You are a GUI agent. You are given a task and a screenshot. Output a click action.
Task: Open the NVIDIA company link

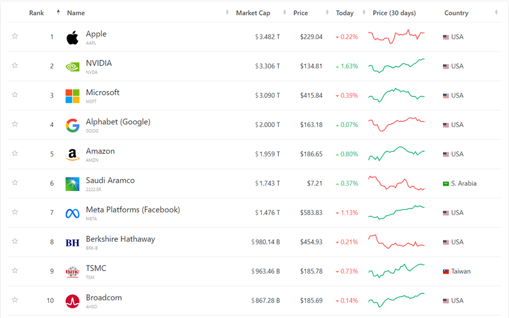99,63
